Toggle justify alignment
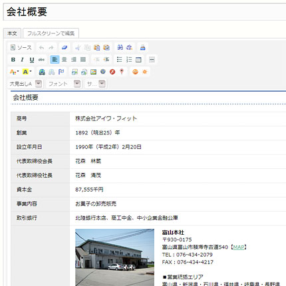 pyautogui.click(x=83, y=59)
